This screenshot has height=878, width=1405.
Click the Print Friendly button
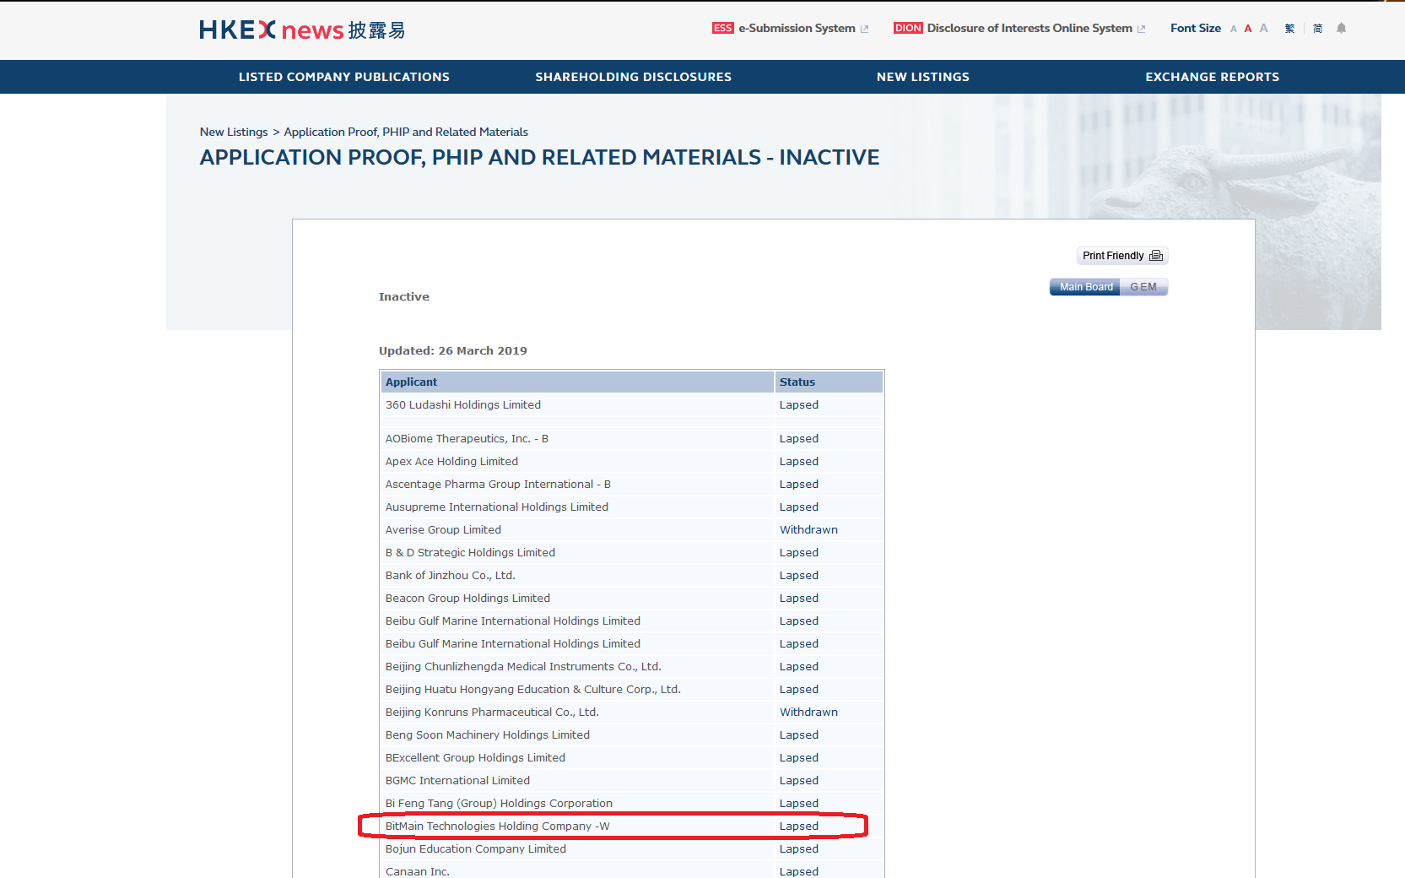click(1122, 256)
